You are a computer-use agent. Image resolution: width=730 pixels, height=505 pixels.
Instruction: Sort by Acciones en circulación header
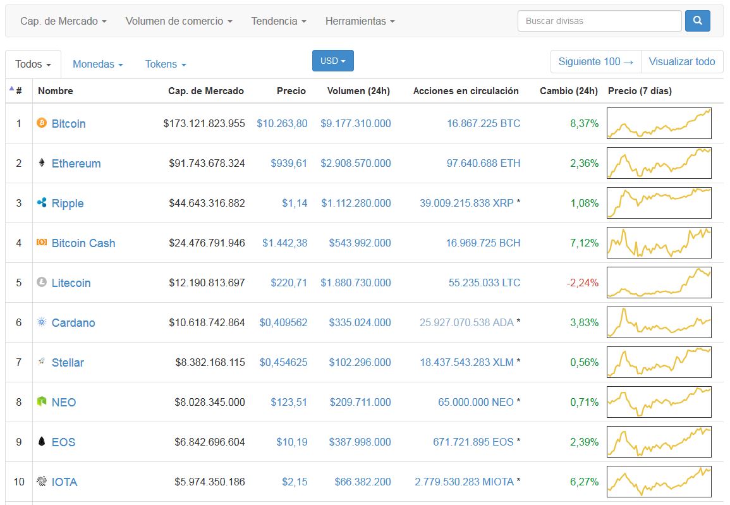click(466, 91)
